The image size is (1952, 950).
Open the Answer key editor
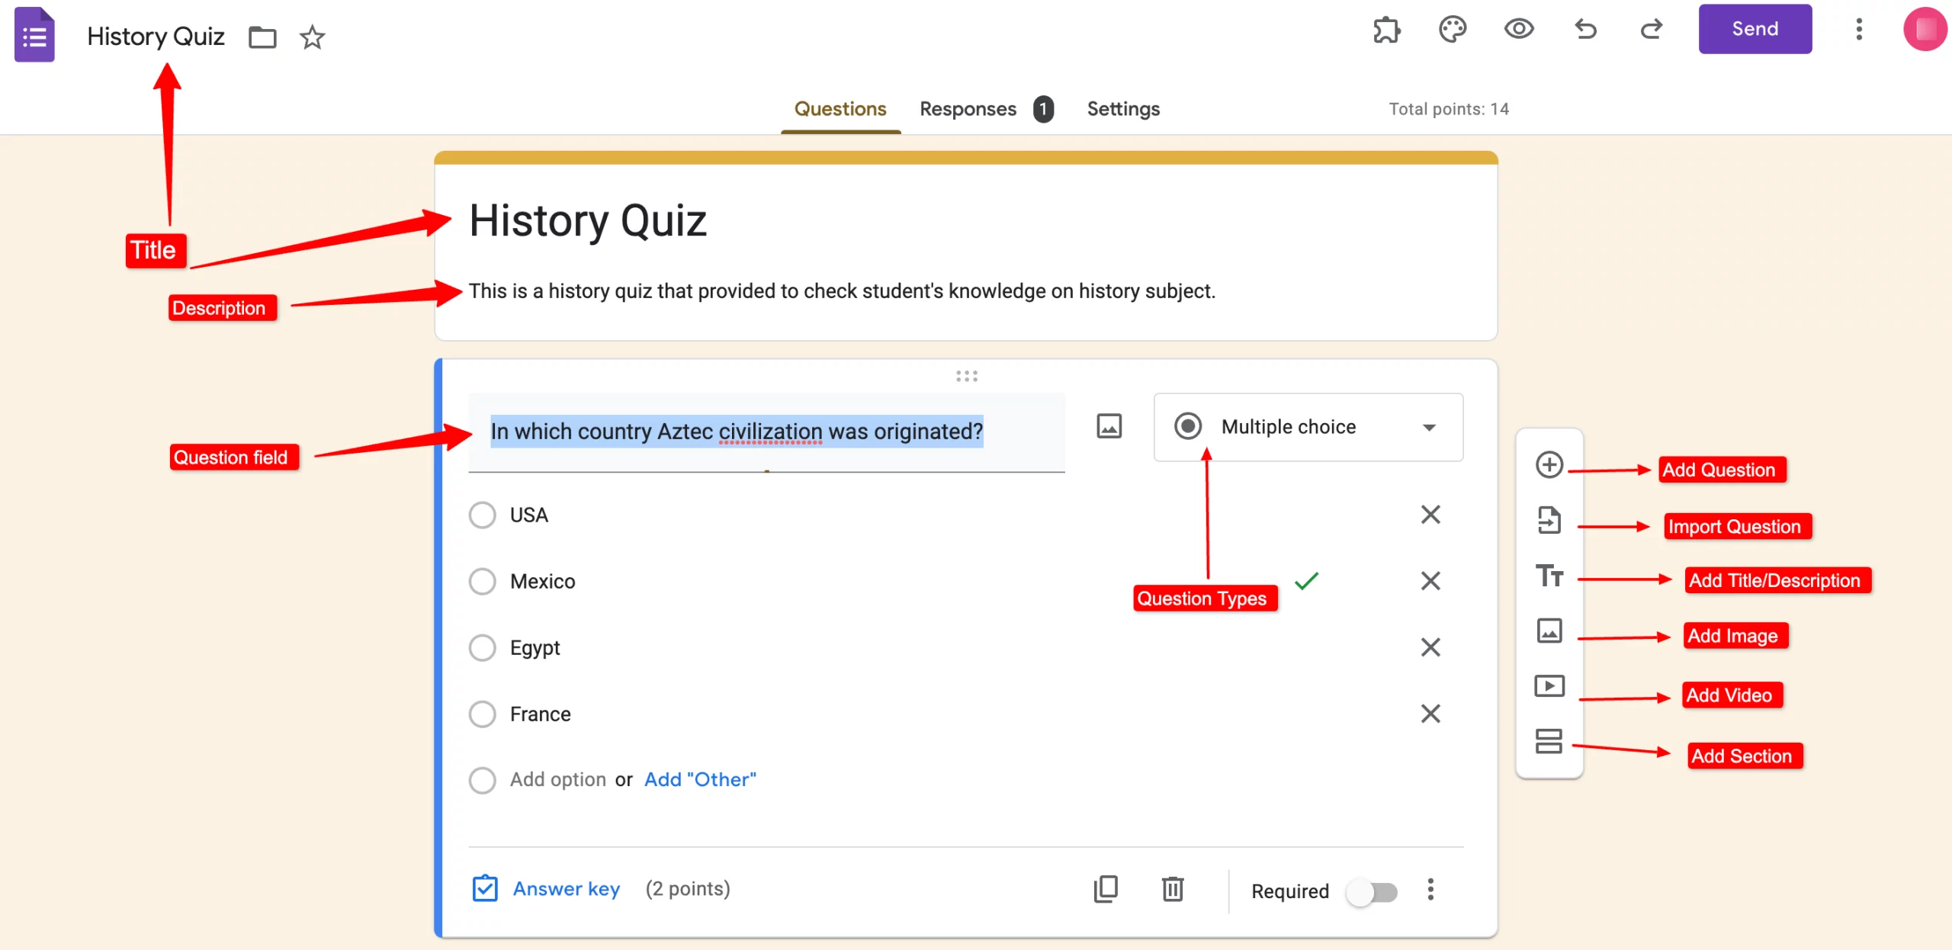click(x=565, y=888)
